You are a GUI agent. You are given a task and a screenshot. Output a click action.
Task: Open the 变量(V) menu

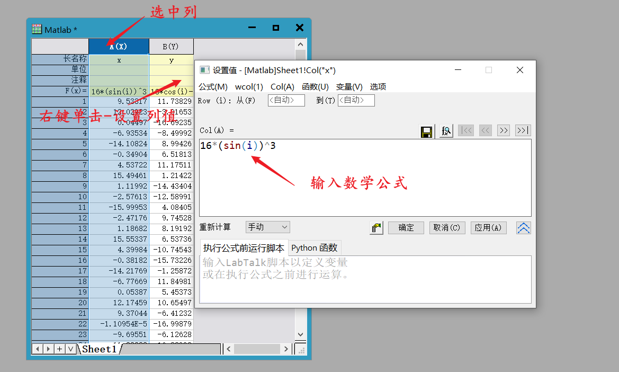point(349,86)
